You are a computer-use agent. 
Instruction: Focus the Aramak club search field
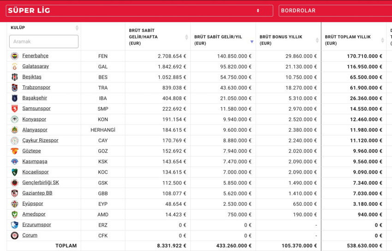[44, 41]
